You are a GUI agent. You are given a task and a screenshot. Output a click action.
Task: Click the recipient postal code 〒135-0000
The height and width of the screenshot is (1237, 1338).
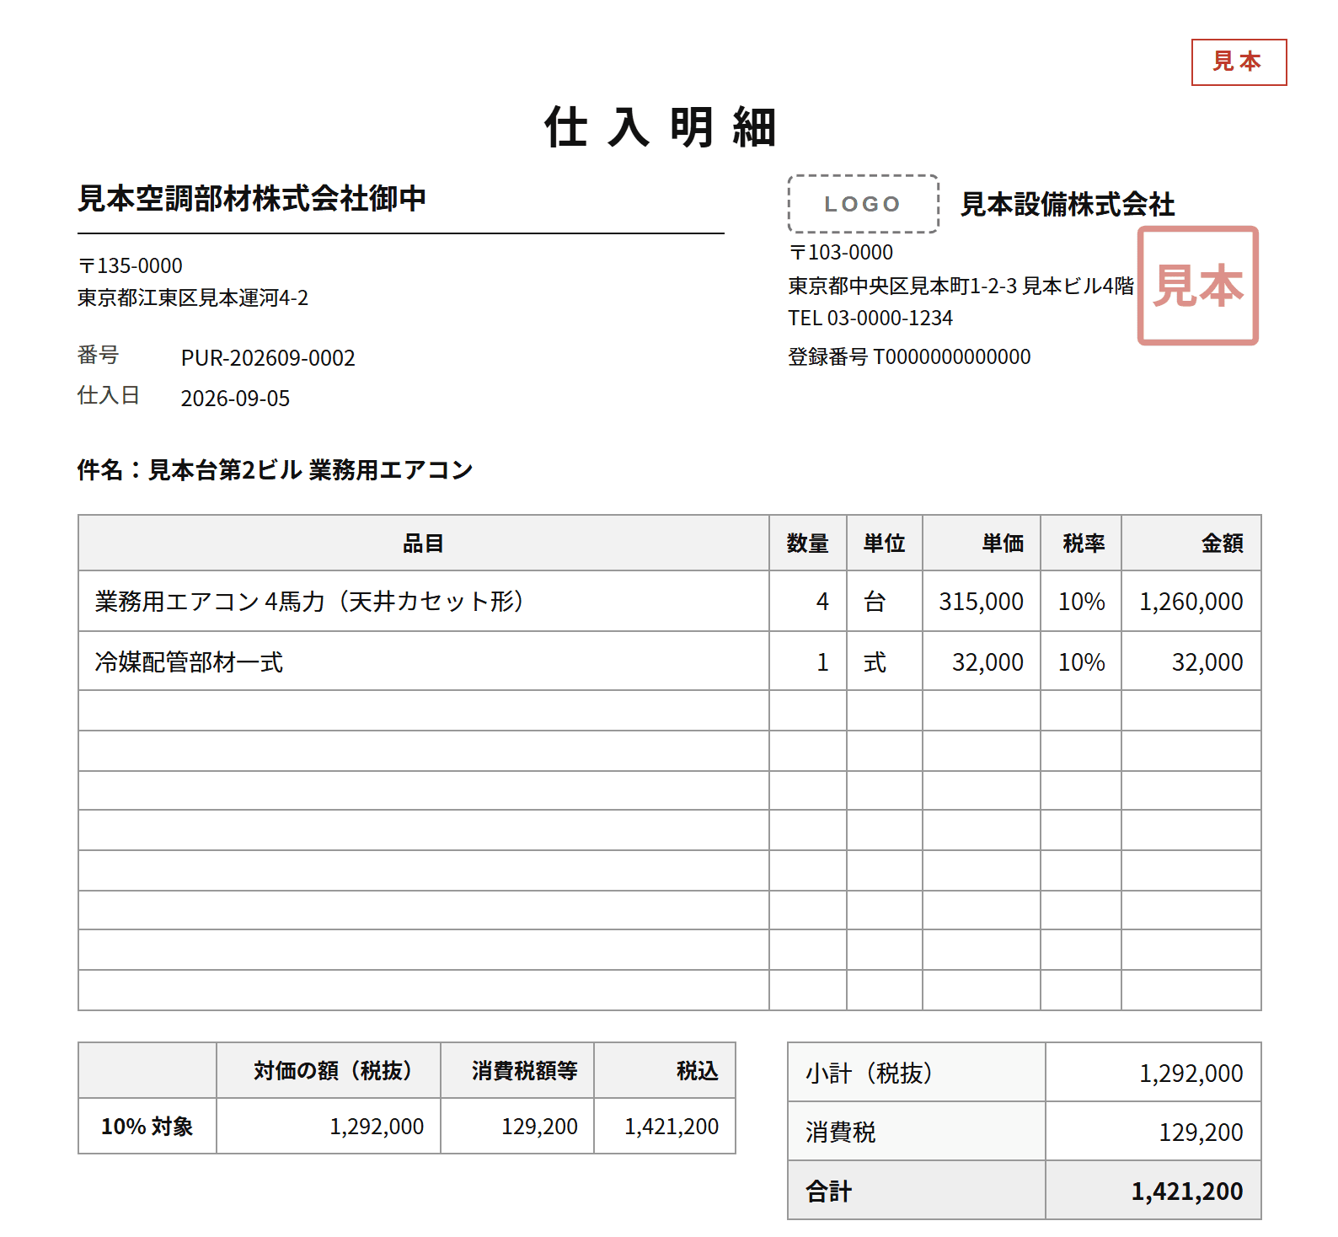click(130, 265)
